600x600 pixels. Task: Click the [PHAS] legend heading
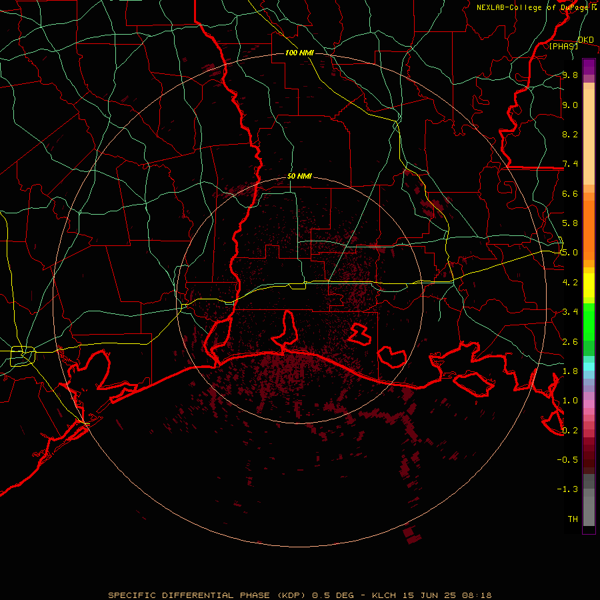pyautogui.click(x=563, y=47)
